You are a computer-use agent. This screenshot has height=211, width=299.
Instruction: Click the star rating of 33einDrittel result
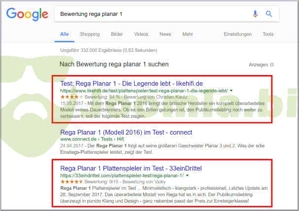[71, 182]
